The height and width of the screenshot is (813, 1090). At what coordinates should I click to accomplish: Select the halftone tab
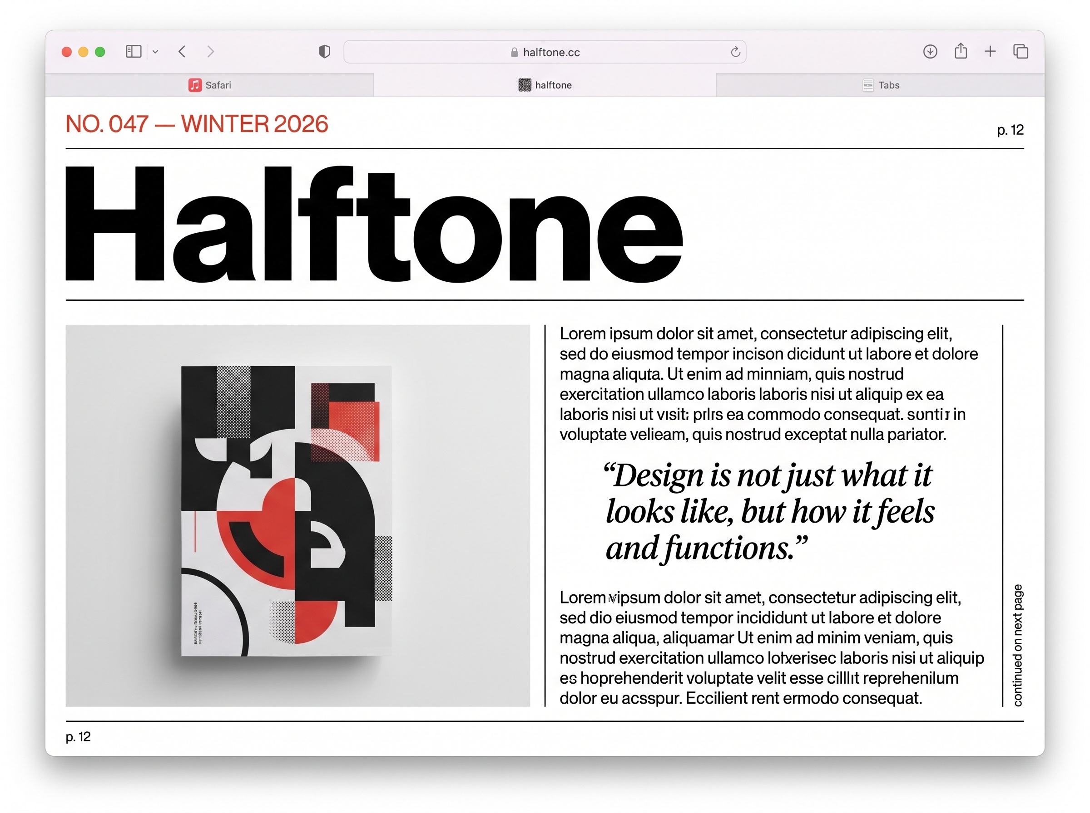point(544,85)
